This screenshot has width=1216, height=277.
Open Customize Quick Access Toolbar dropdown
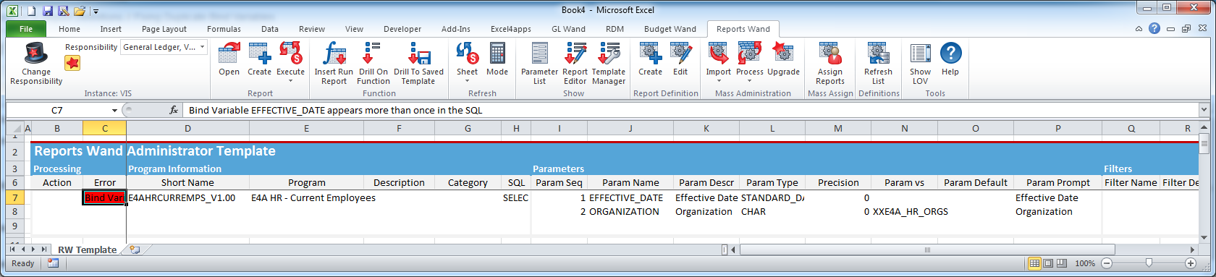click(96, 11)
